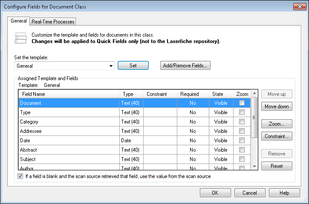The height and width of the screenshot is (204, 309).
Task: Confirm with the OK button
Action: 215,193
